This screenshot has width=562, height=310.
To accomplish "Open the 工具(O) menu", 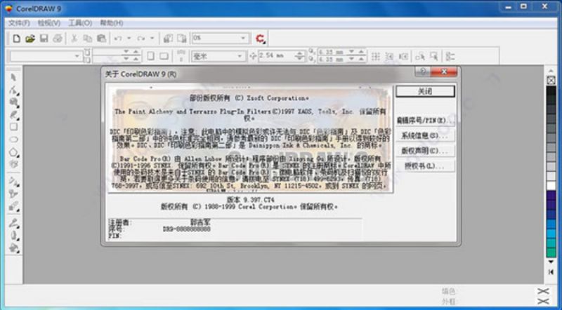I will click(x=80, y=23).
